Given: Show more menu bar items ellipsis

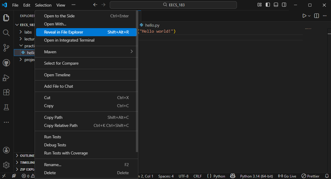Looking at the screenshot, I should (x=73, y=5).
